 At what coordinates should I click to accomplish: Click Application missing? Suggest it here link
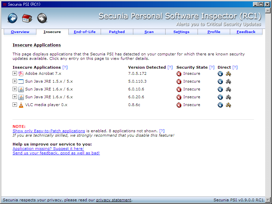coord(48,149)
